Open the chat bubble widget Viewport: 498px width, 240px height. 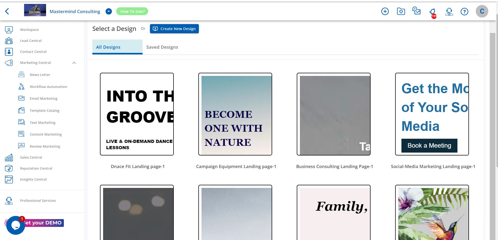(15, 225)
